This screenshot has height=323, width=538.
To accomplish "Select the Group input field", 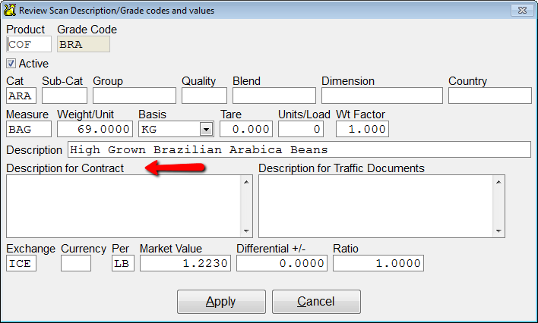I will pos(134,96).
